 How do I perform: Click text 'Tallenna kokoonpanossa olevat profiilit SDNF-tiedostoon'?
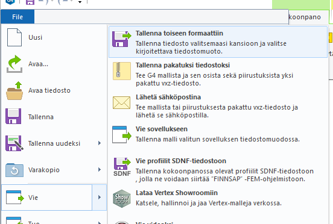(x=224, y=171)
